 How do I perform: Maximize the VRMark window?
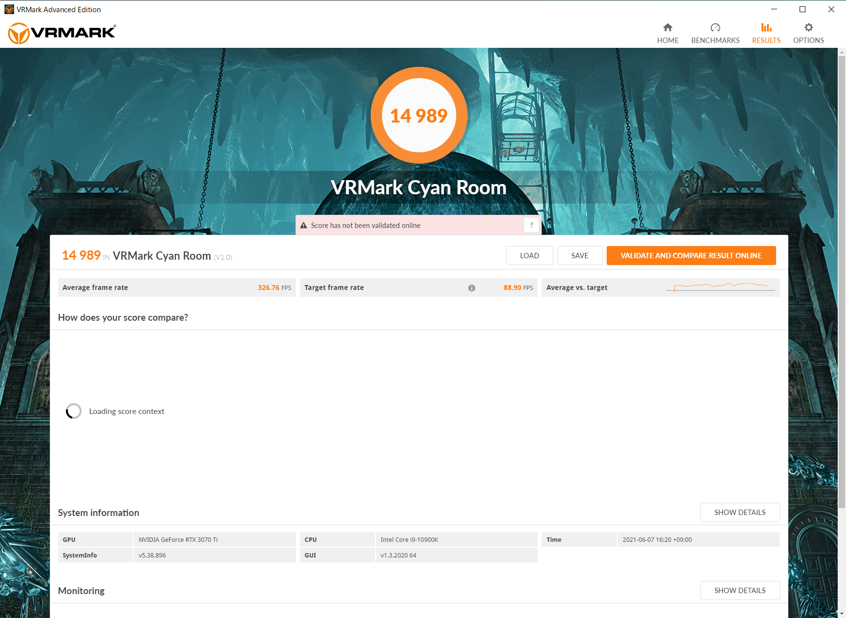click(x=803, y=9)
